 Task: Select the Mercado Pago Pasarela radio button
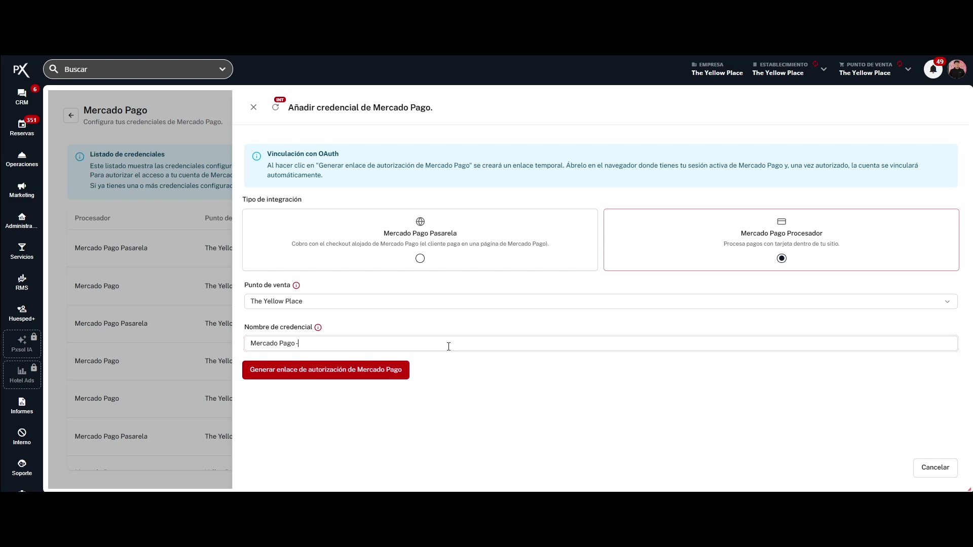420,258
